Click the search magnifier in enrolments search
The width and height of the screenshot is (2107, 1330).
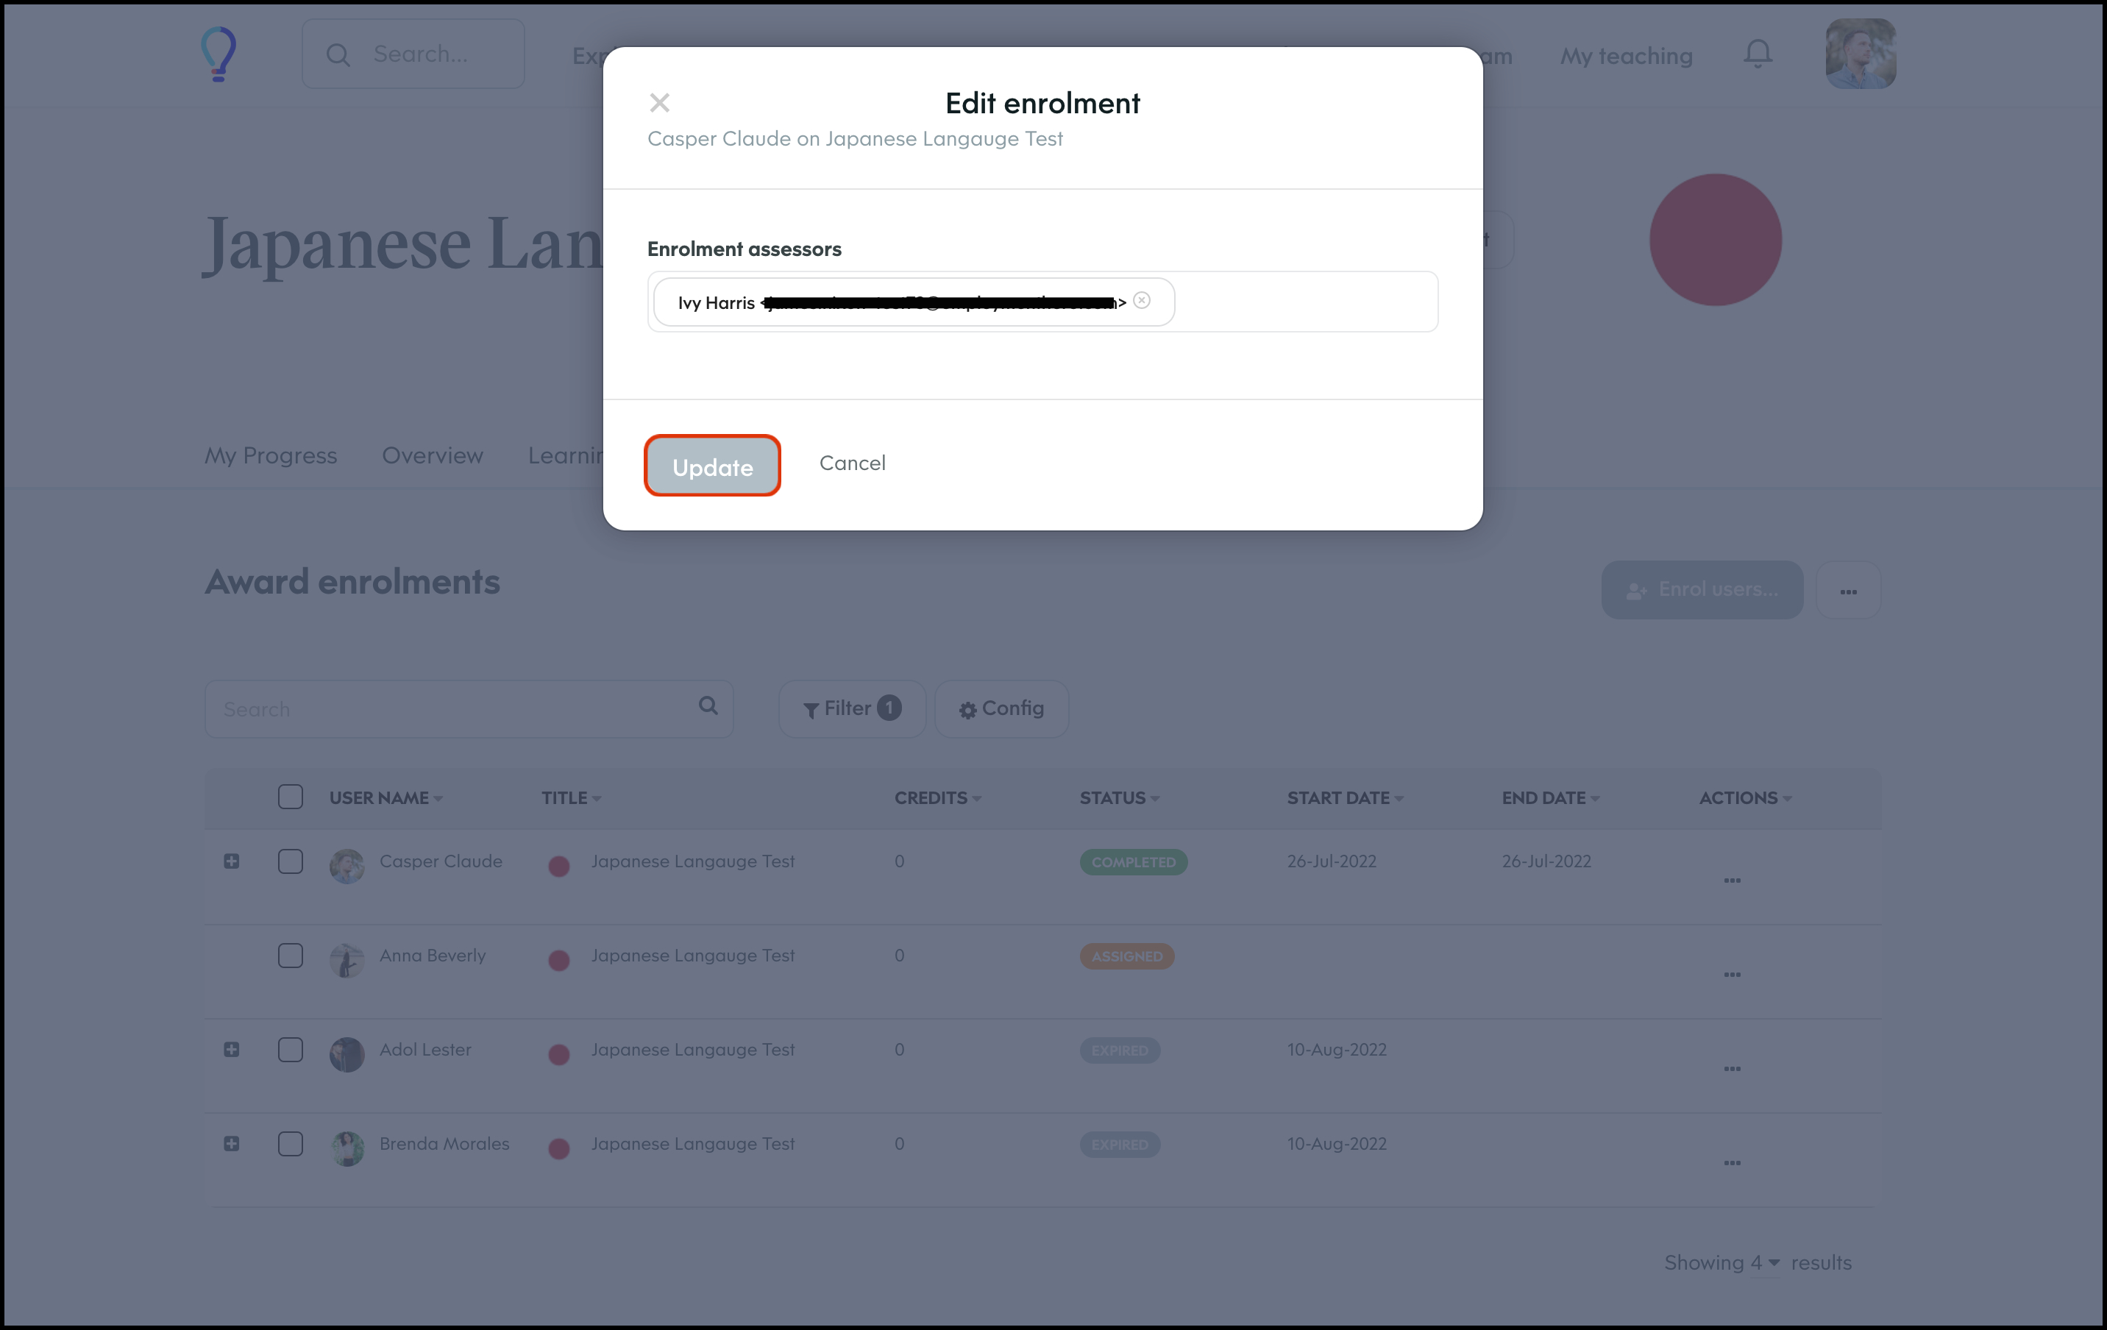point(708,706)
